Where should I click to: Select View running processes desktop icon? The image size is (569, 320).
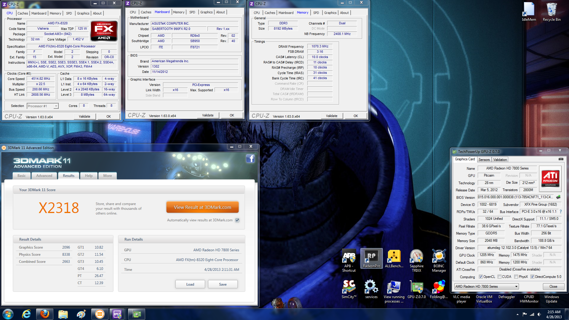click(x=394, y=292)
